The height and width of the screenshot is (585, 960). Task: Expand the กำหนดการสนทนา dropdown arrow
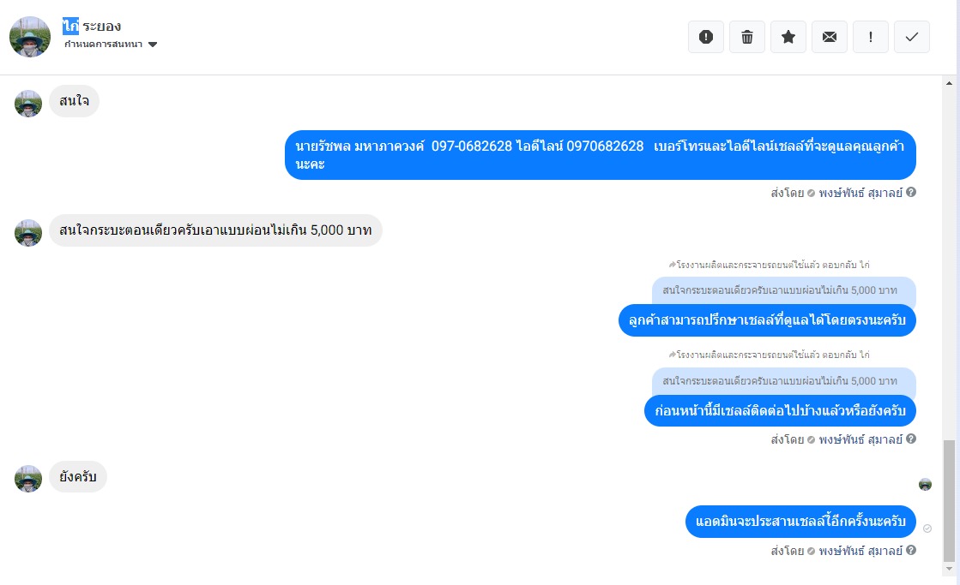pyautogui.click(x=153, y=44)
